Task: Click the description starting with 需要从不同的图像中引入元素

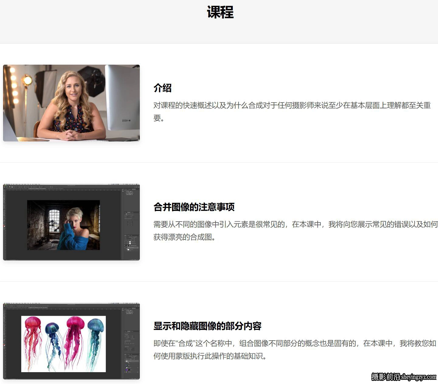Action: (295, 230)
